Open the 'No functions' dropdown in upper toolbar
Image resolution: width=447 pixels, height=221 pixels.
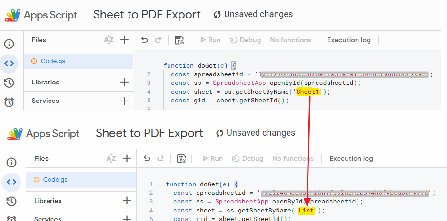(x=290, y=40)
